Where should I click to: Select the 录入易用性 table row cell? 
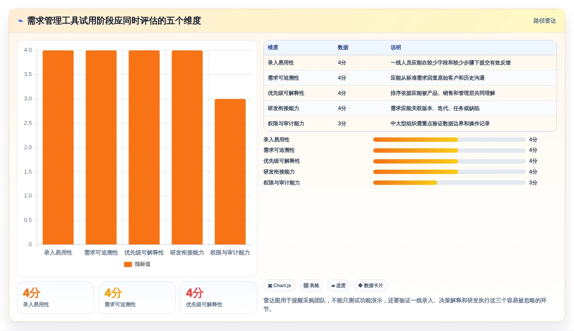(x=282, y=63)
